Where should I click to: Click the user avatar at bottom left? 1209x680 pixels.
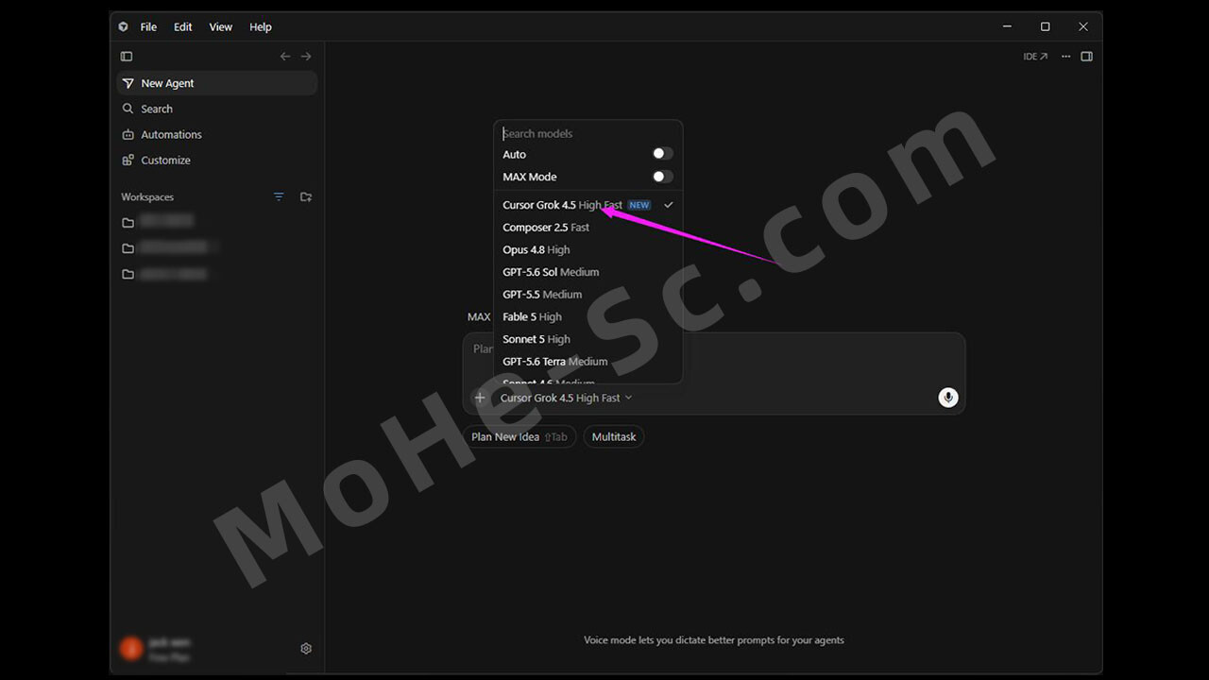131,649
